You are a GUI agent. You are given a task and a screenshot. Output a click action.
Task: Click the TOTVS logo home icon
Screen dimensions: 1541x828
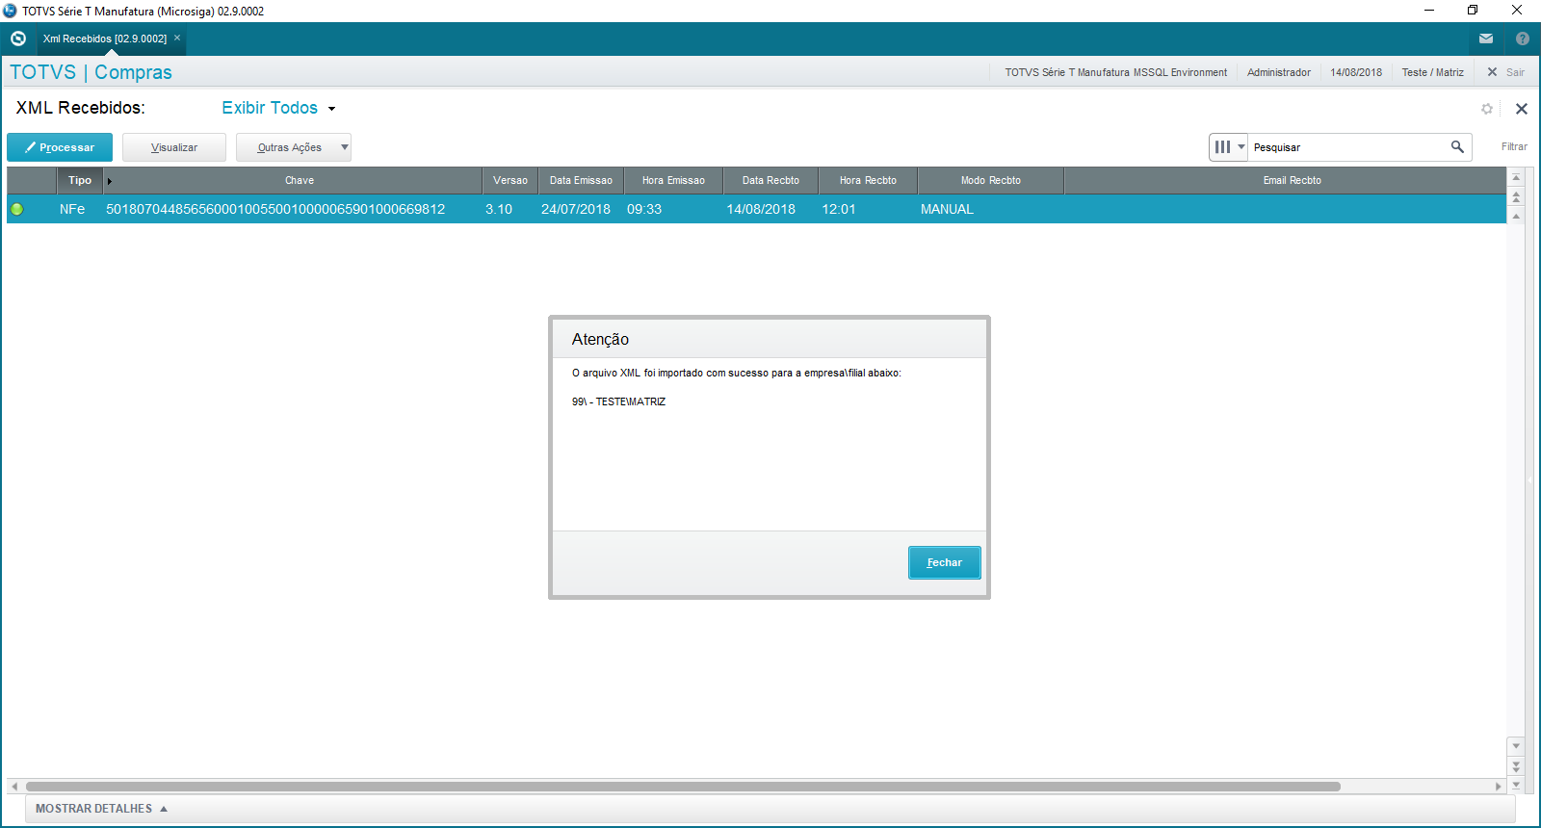pyautogui.click(x=17, y=39)
